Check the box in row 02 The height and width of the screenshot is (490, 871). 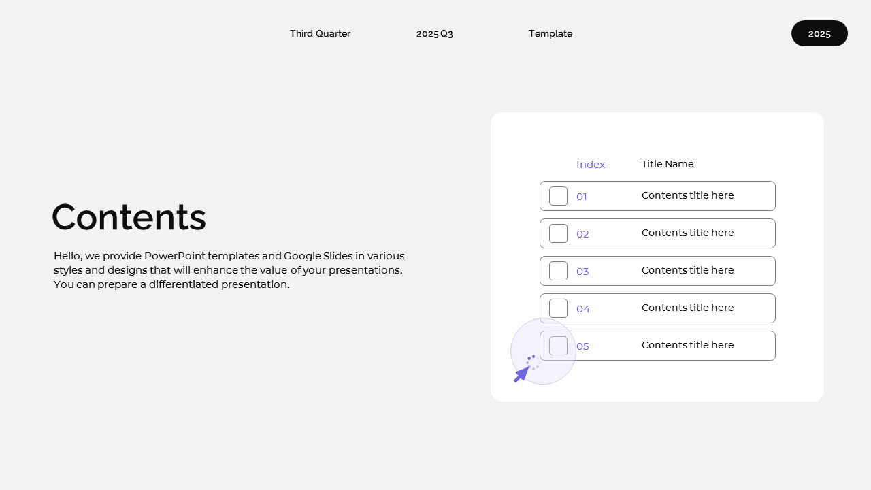(x=558, y=233)
